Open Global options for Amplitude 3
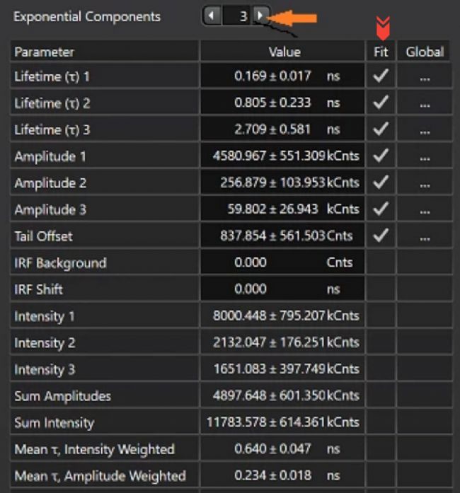Viewport: 460px width, 493px height. pyautogui.click(x=425, y=209)
